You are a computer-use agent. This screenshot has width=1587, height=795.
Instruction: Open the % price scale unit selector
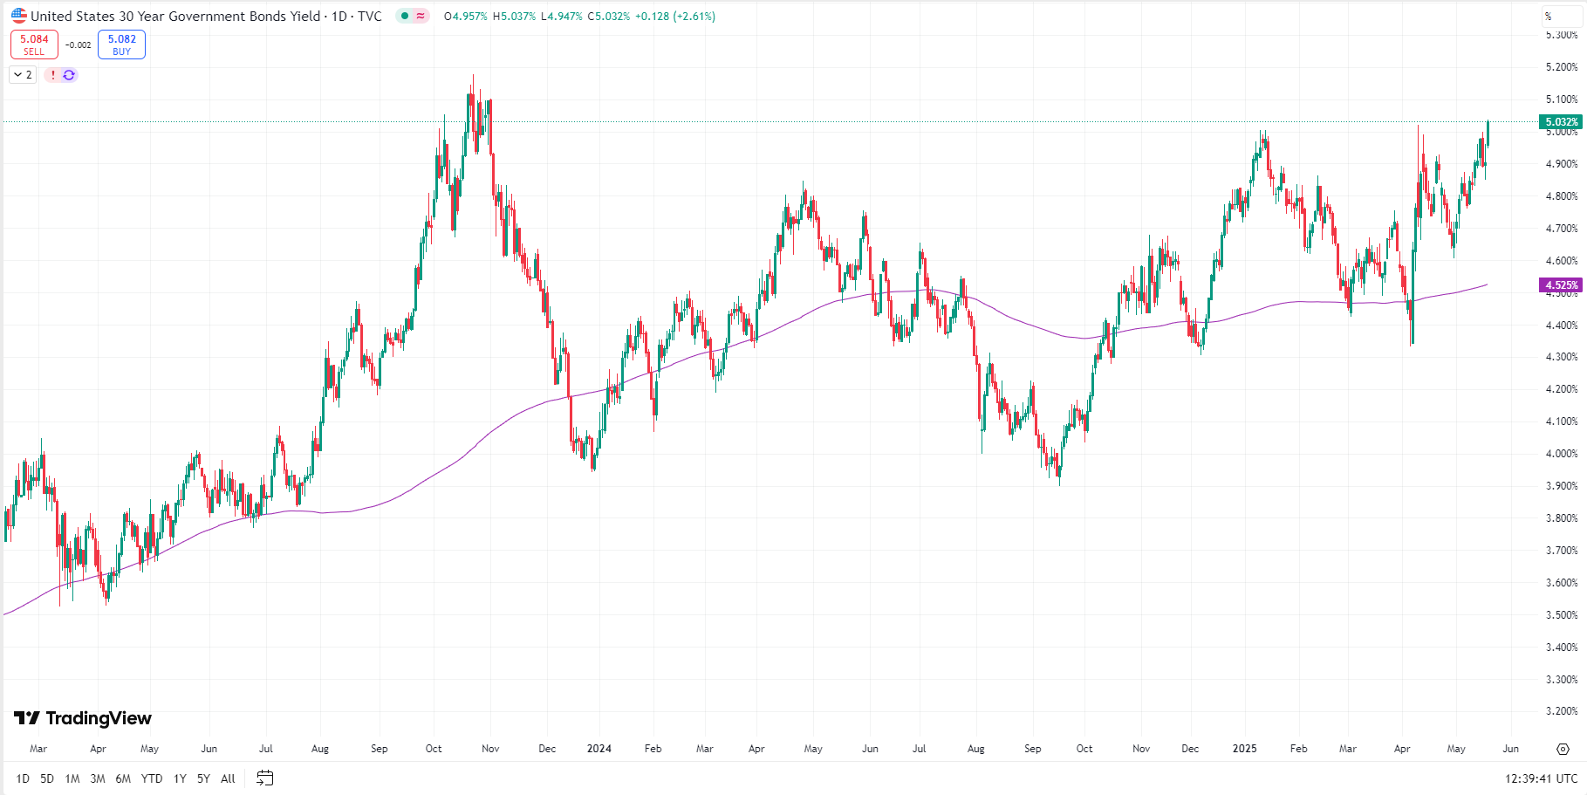point(1549,17)
